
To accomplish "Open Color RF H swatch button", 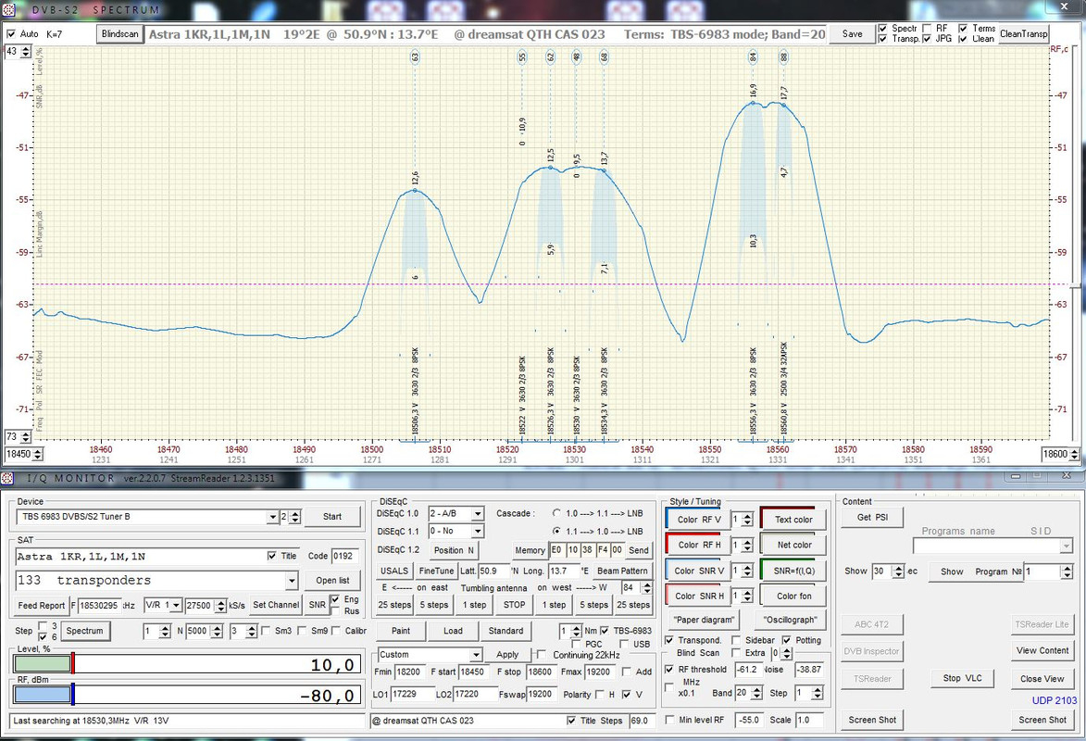I will pos(697,545).
